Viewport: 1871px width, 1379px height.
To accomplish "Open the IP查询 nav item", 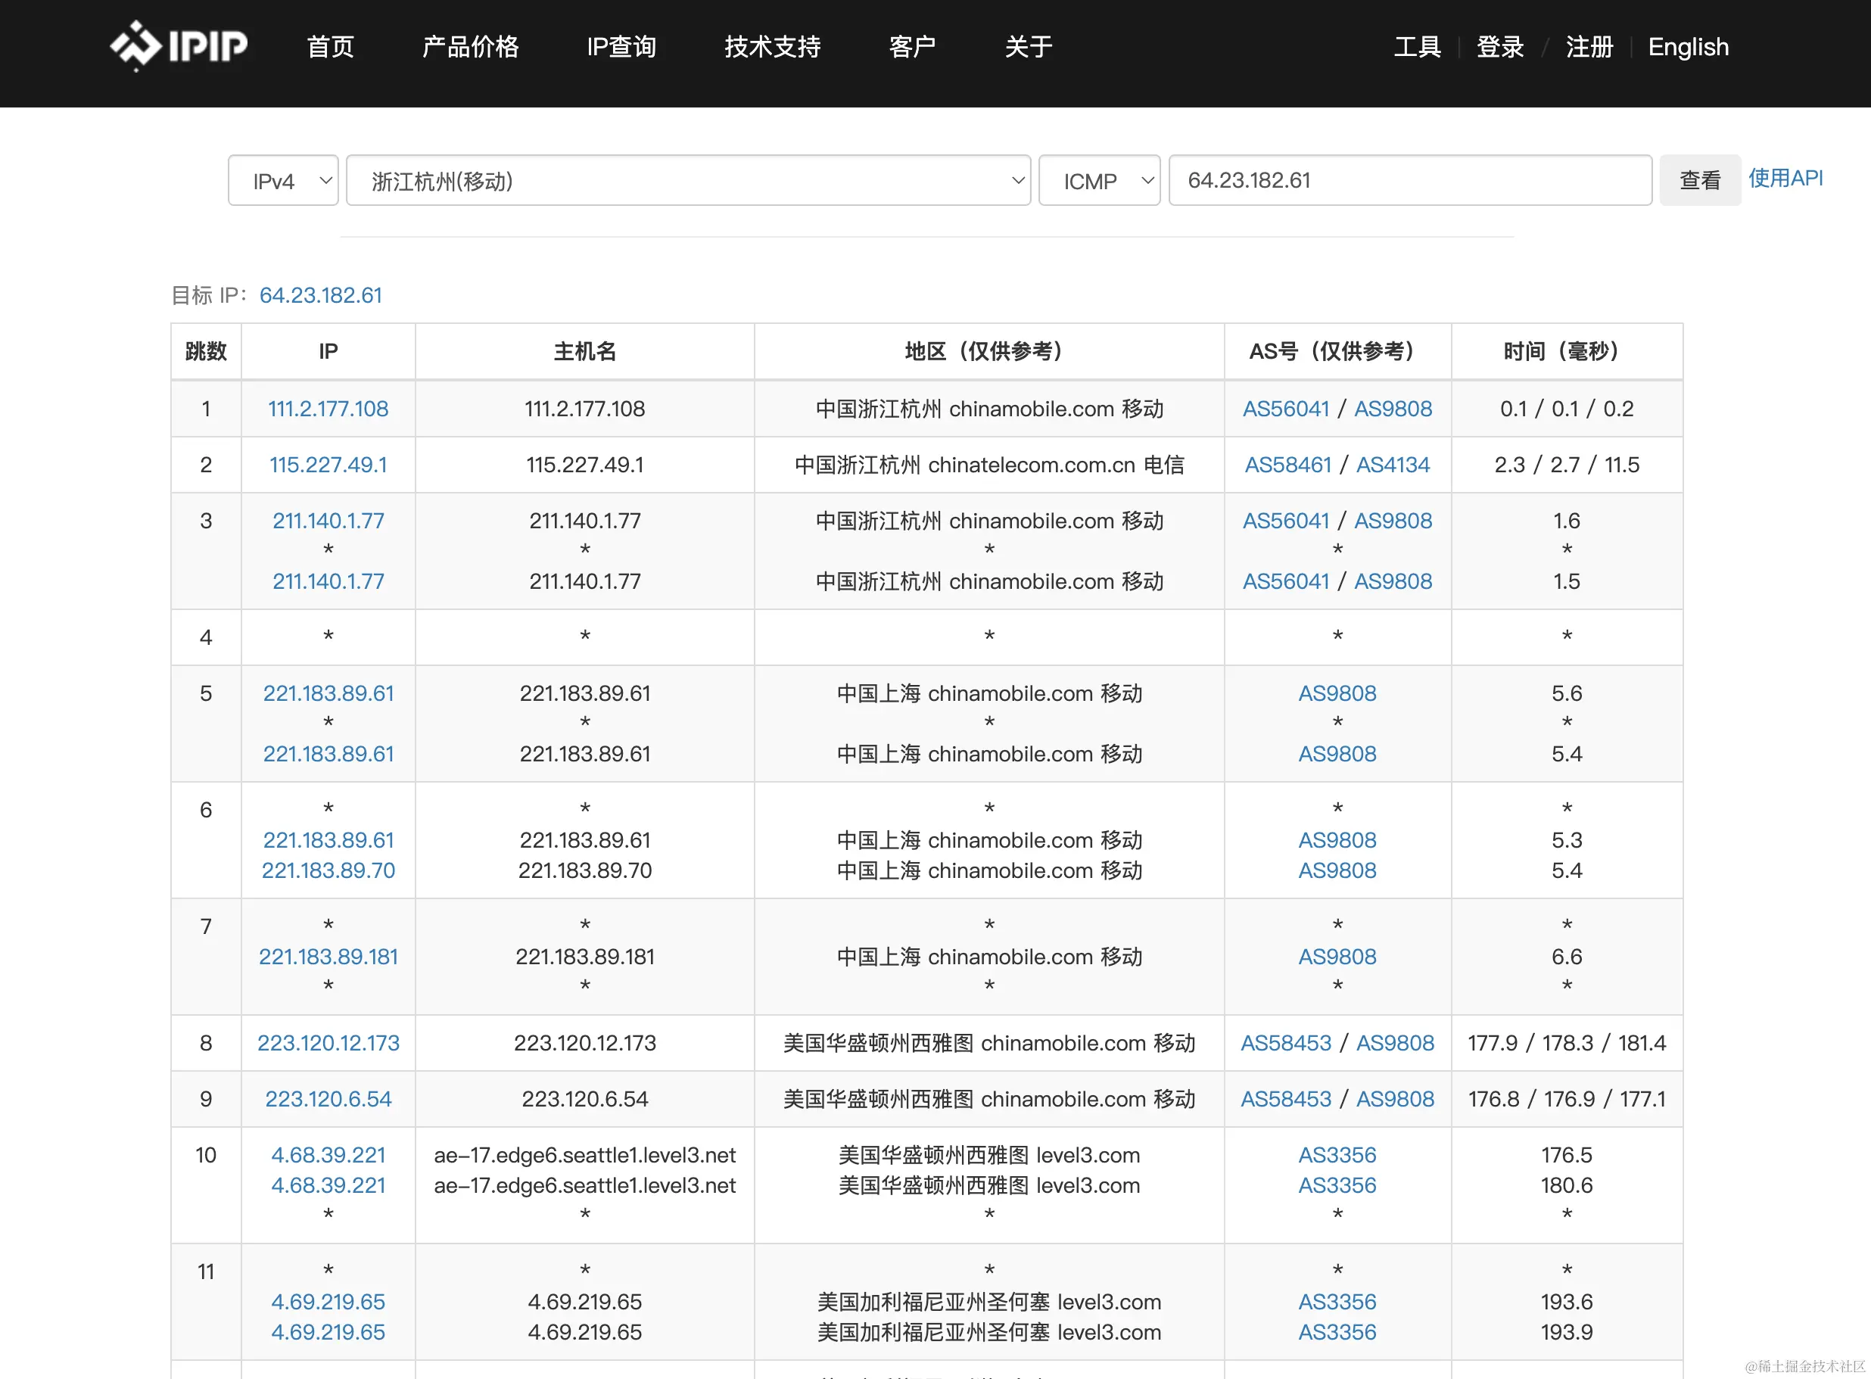I will [621, 47].
